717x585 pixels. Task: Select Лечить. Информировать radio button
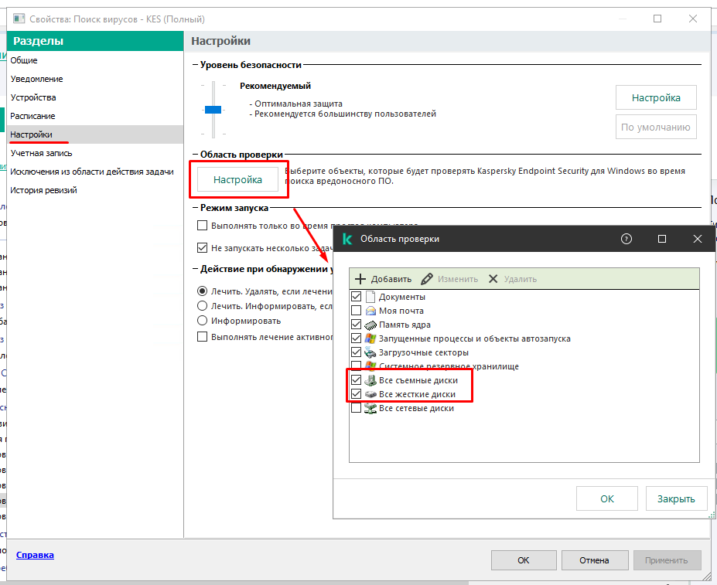point(202,306)
